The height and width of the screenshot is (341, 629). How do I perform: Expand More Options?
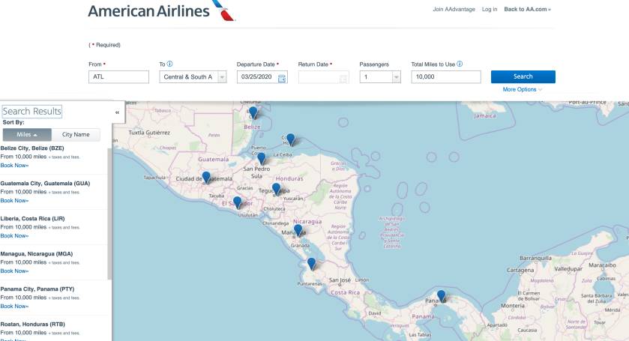523,90
